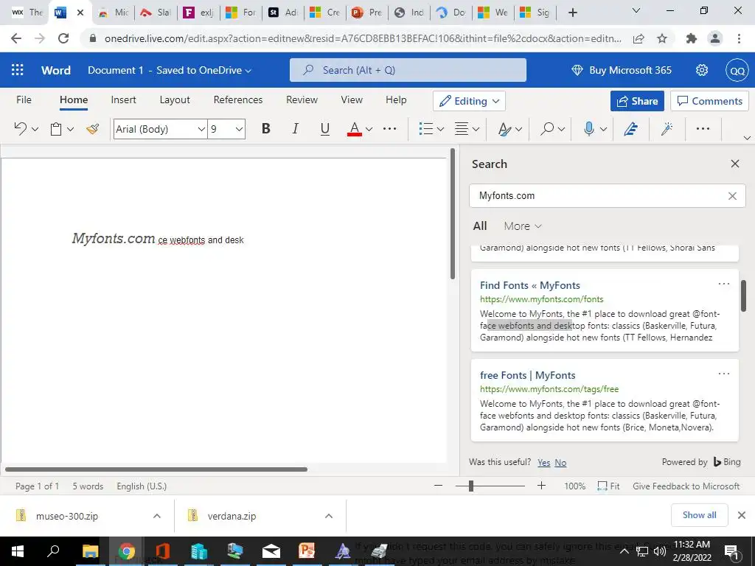755x566 pixels.
Task: Open free Fonts | MyFonts result
Action: point(528,375)
